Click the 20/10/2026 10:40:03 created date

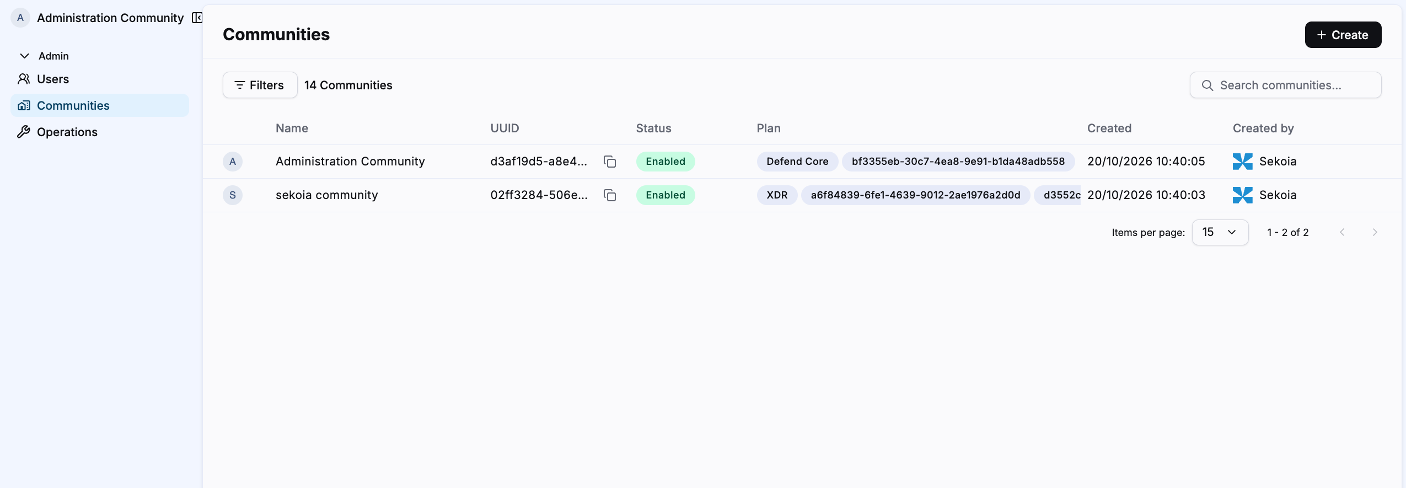1146,195
